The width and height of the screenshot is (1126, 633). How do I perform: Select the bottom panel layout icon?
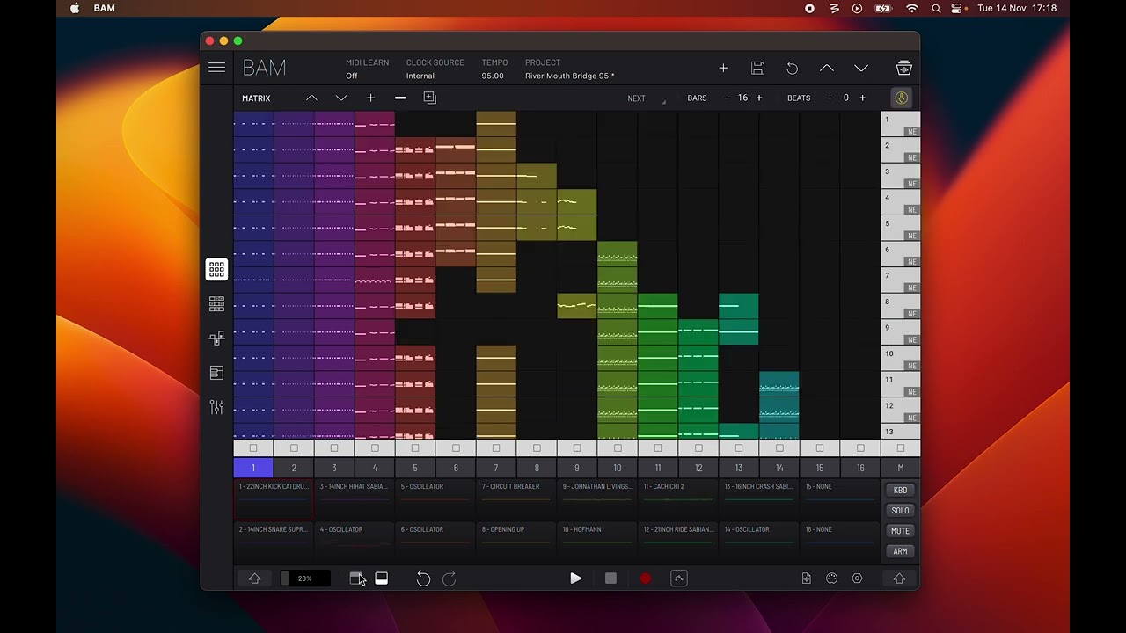coord(381,578)
